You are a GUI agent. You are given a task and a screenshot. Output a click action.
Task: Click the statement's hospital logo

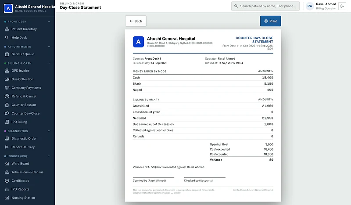click(x=138, y=42)
